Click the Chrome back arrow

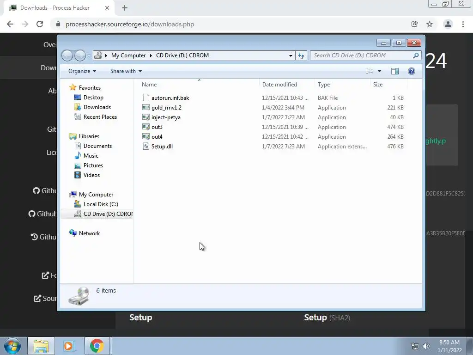point(10,24)
